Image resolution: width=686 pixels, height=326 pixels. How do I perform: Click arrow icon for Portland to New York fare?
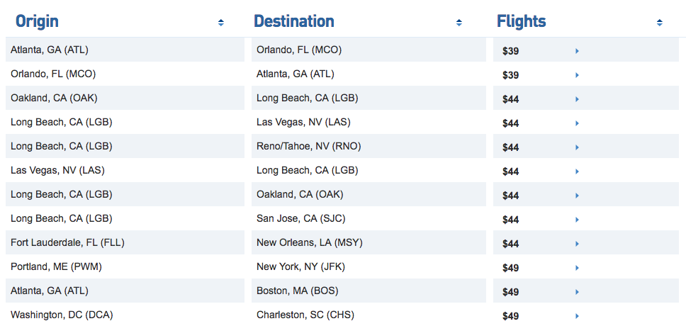click(x=578, y=268)
